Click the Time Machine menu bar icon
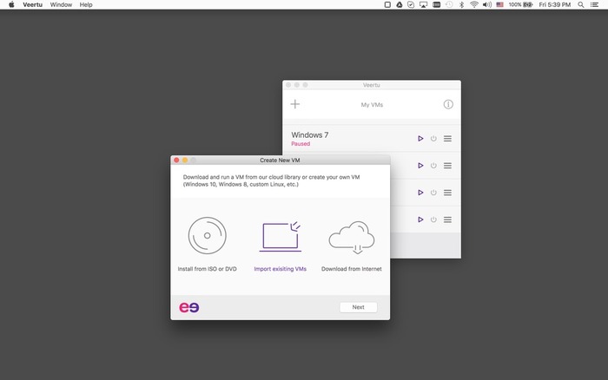Image resolution: width=608 pixels, height=380 pixels. click(449, 4)
